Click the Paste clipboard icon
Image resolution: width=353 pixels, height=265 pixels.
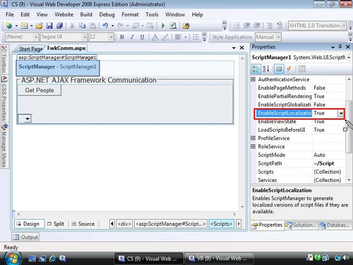(x=92, y=26)
